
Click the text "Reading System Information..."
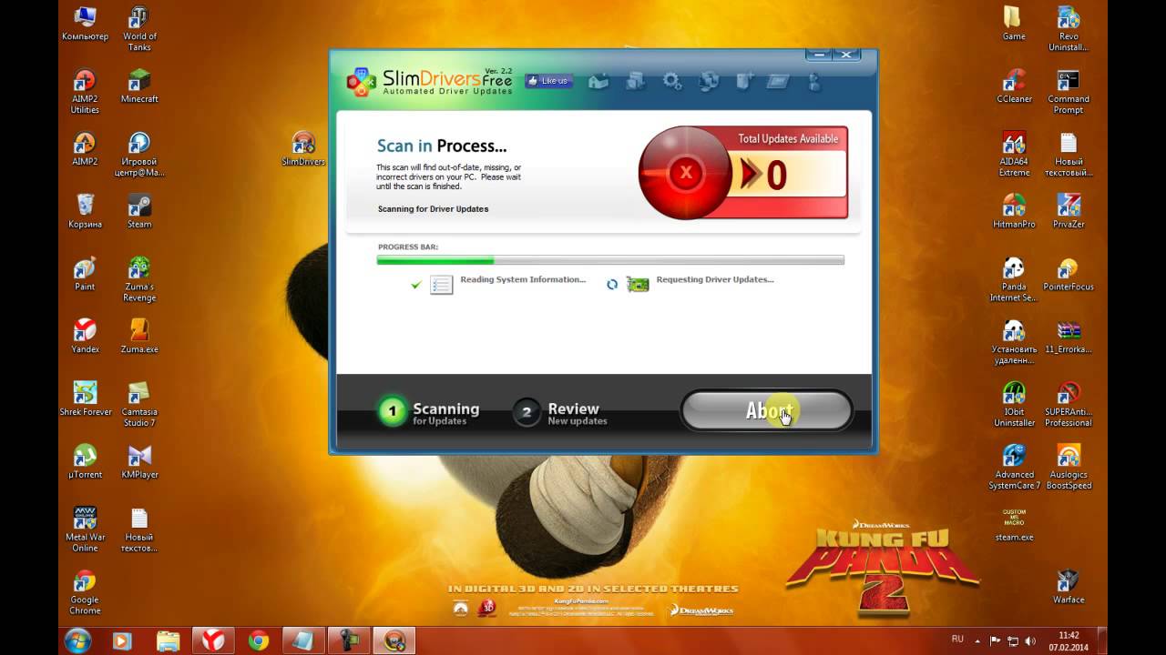click(523, 279)
